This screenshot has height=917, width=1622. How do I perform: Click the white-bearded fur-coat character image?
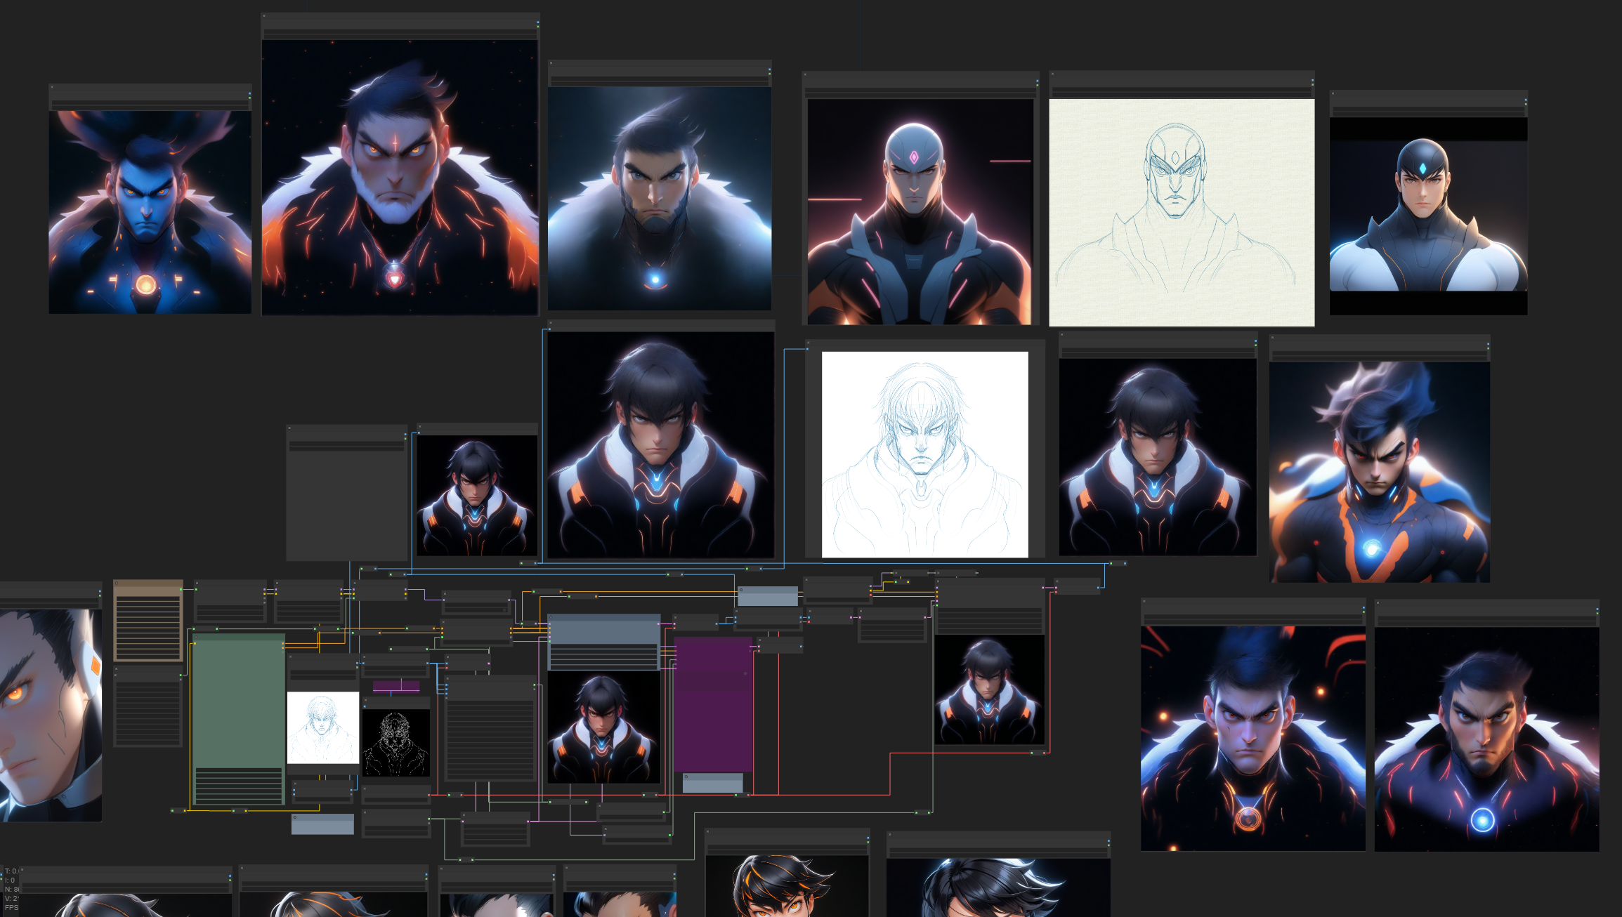400,177
